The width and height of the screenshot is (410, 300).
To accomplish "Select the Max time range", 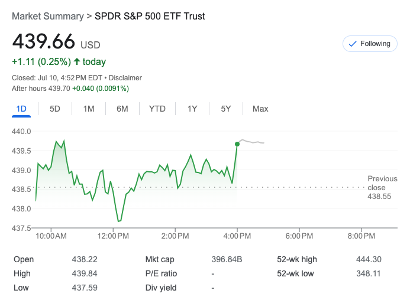I will [x=260, y=109].
